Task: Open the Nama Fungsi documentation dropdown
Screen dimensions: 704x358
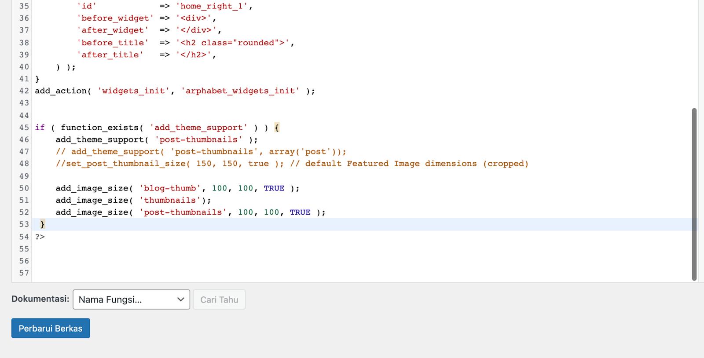Action: [131, 300]
